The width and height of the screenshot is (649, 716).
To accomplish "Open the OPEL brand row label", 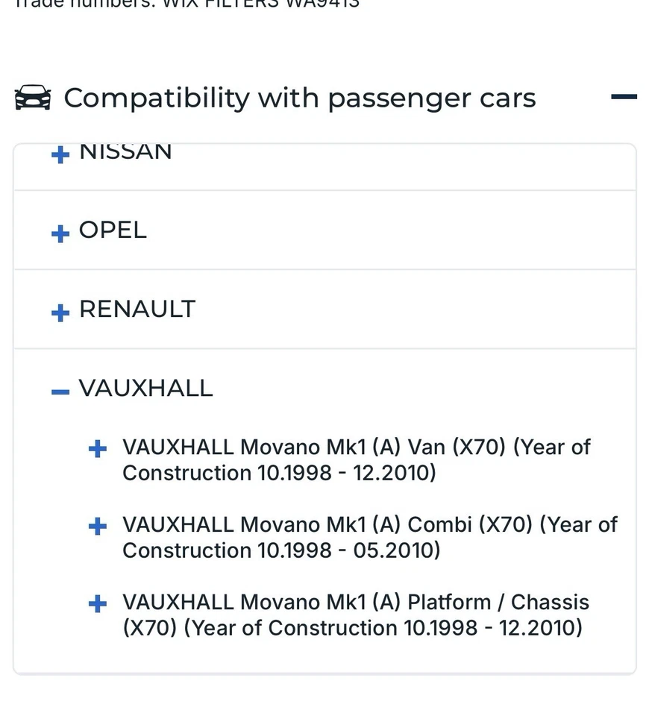I will coord(113,230).
